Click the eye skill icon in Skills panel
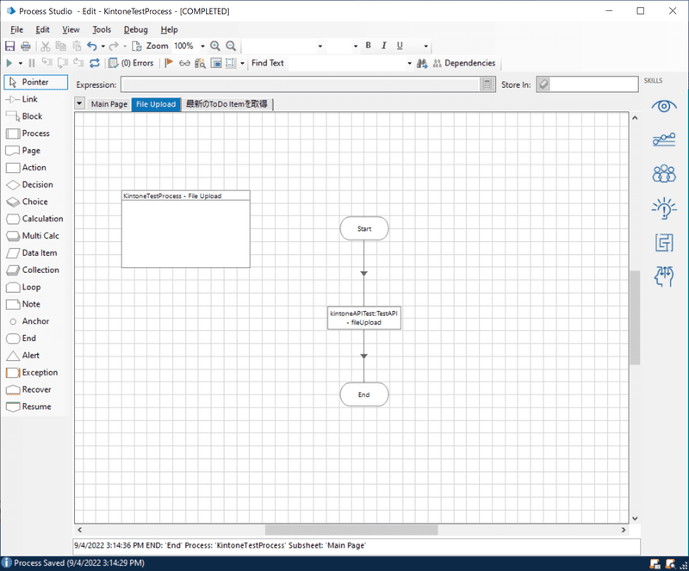 click(x=664, y=106)
